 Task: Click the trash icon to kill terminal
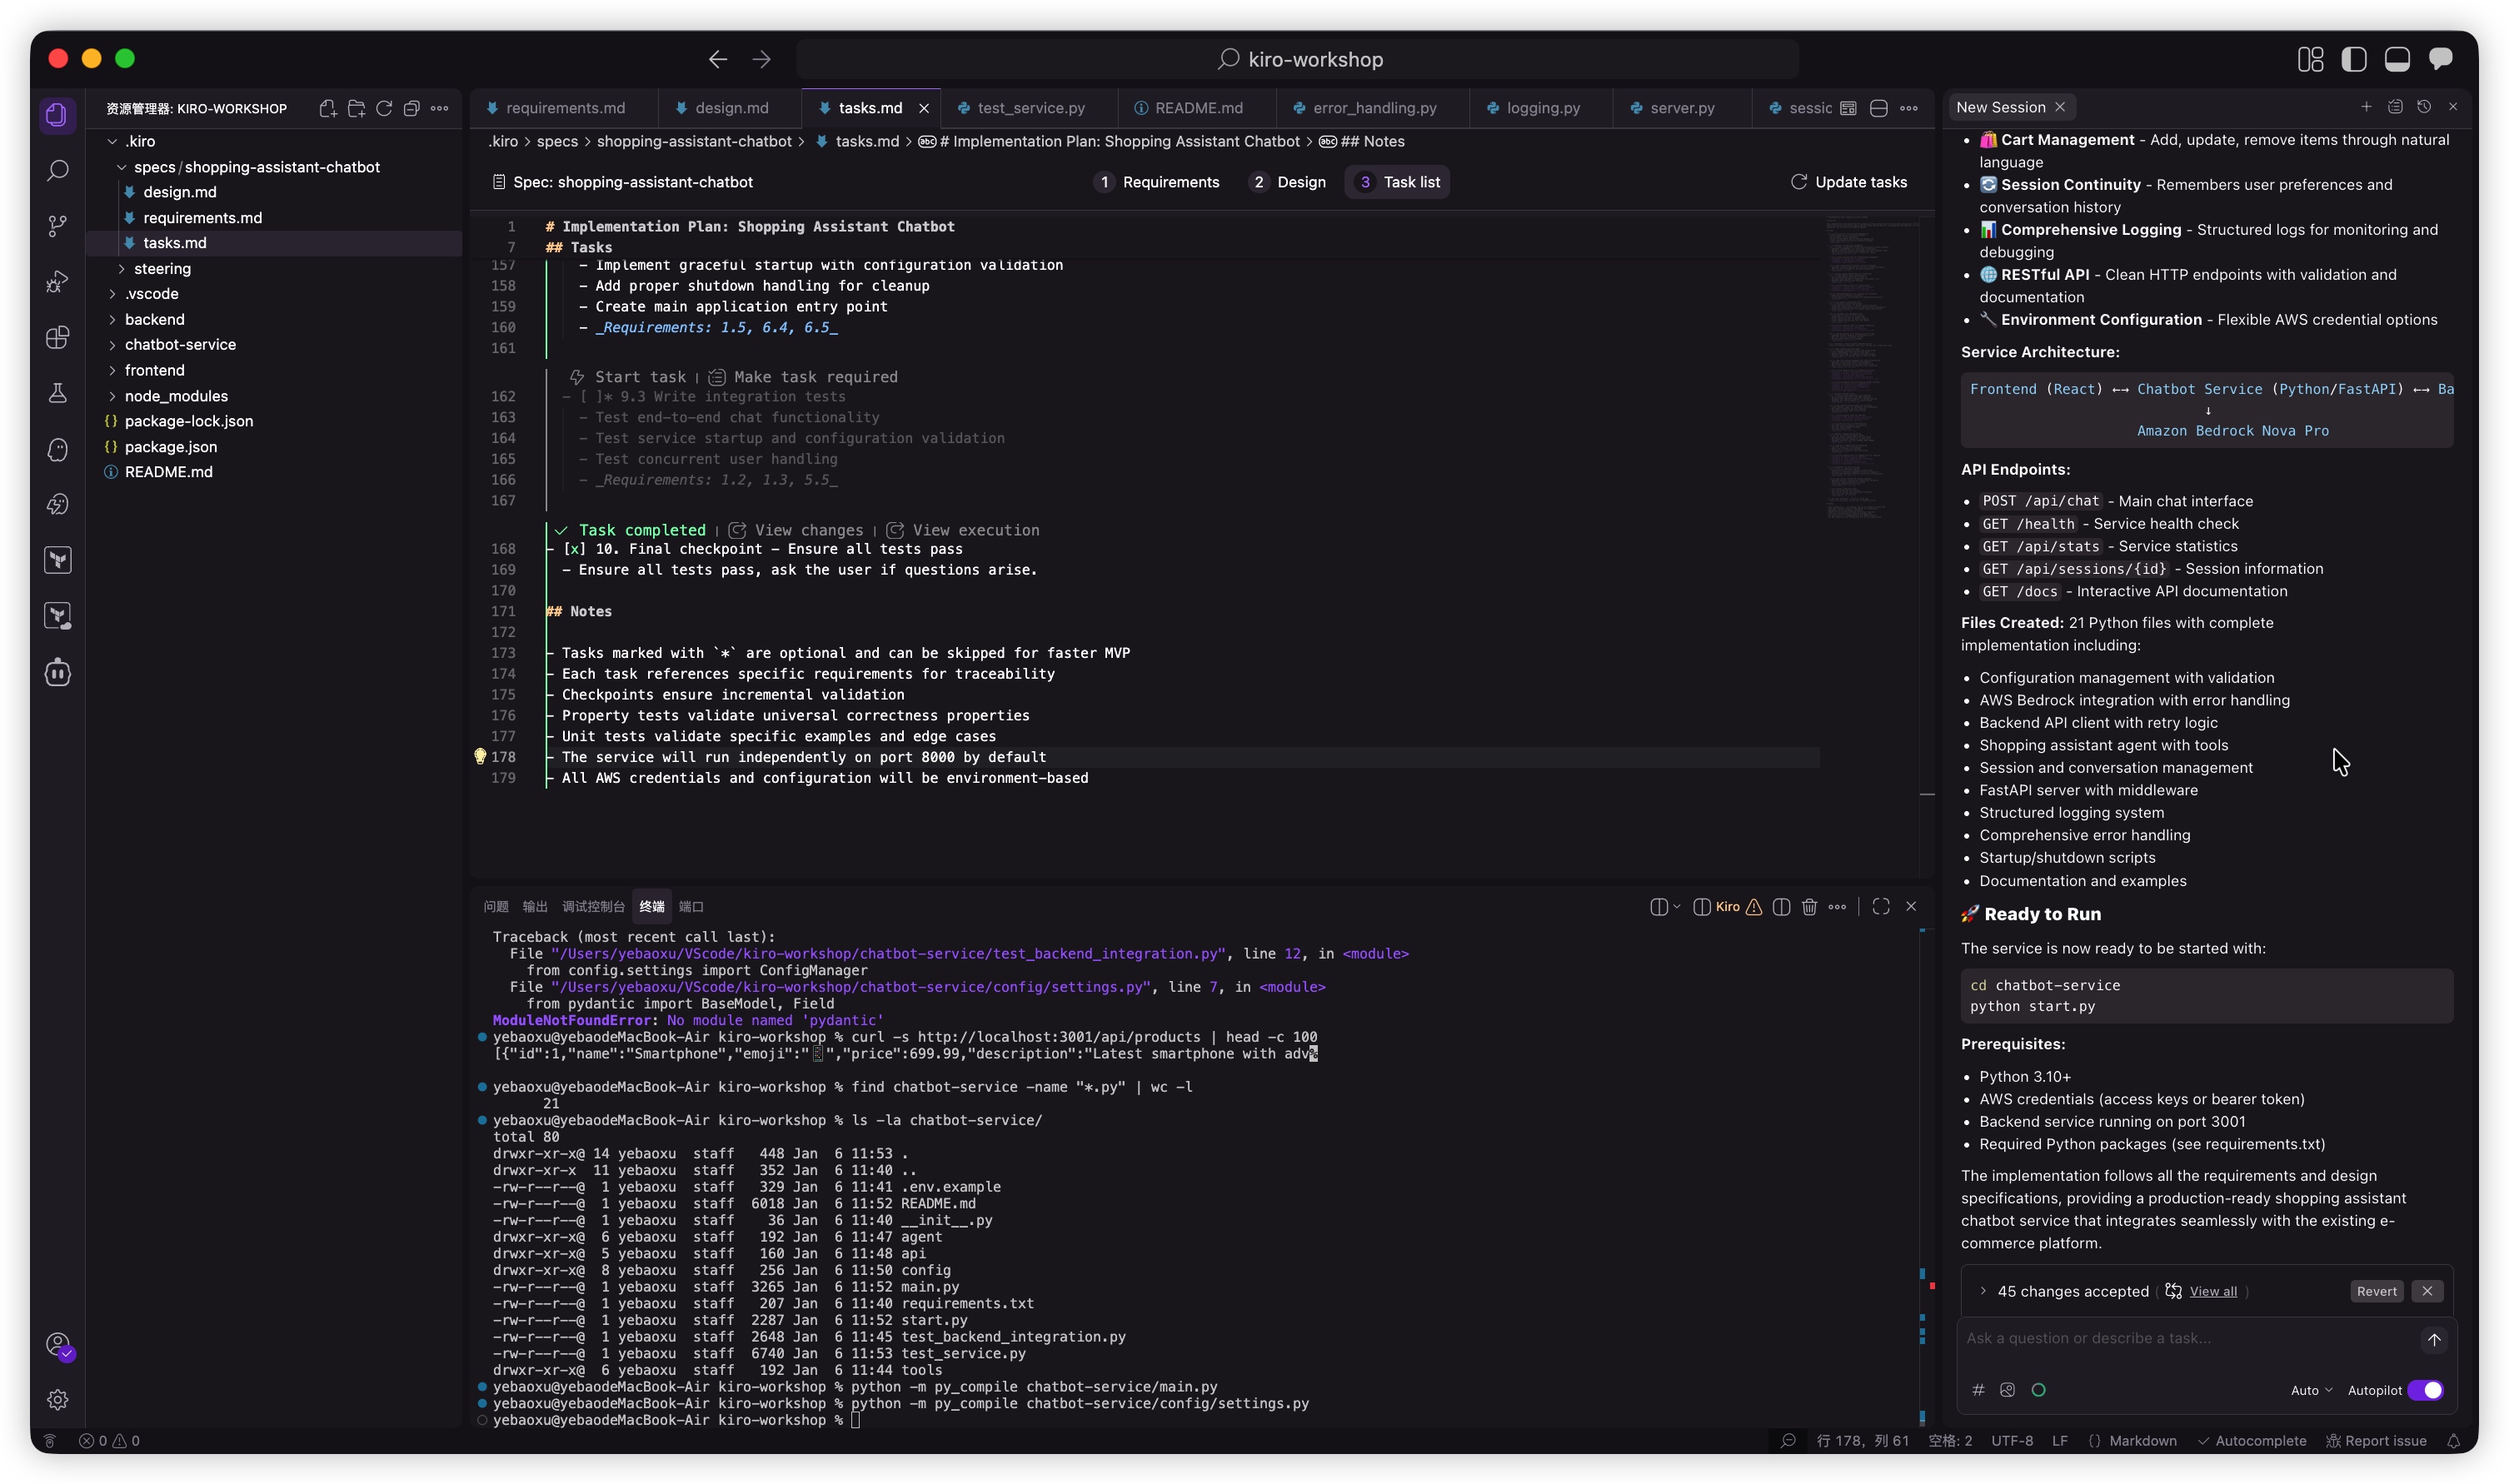[1809, 907]
